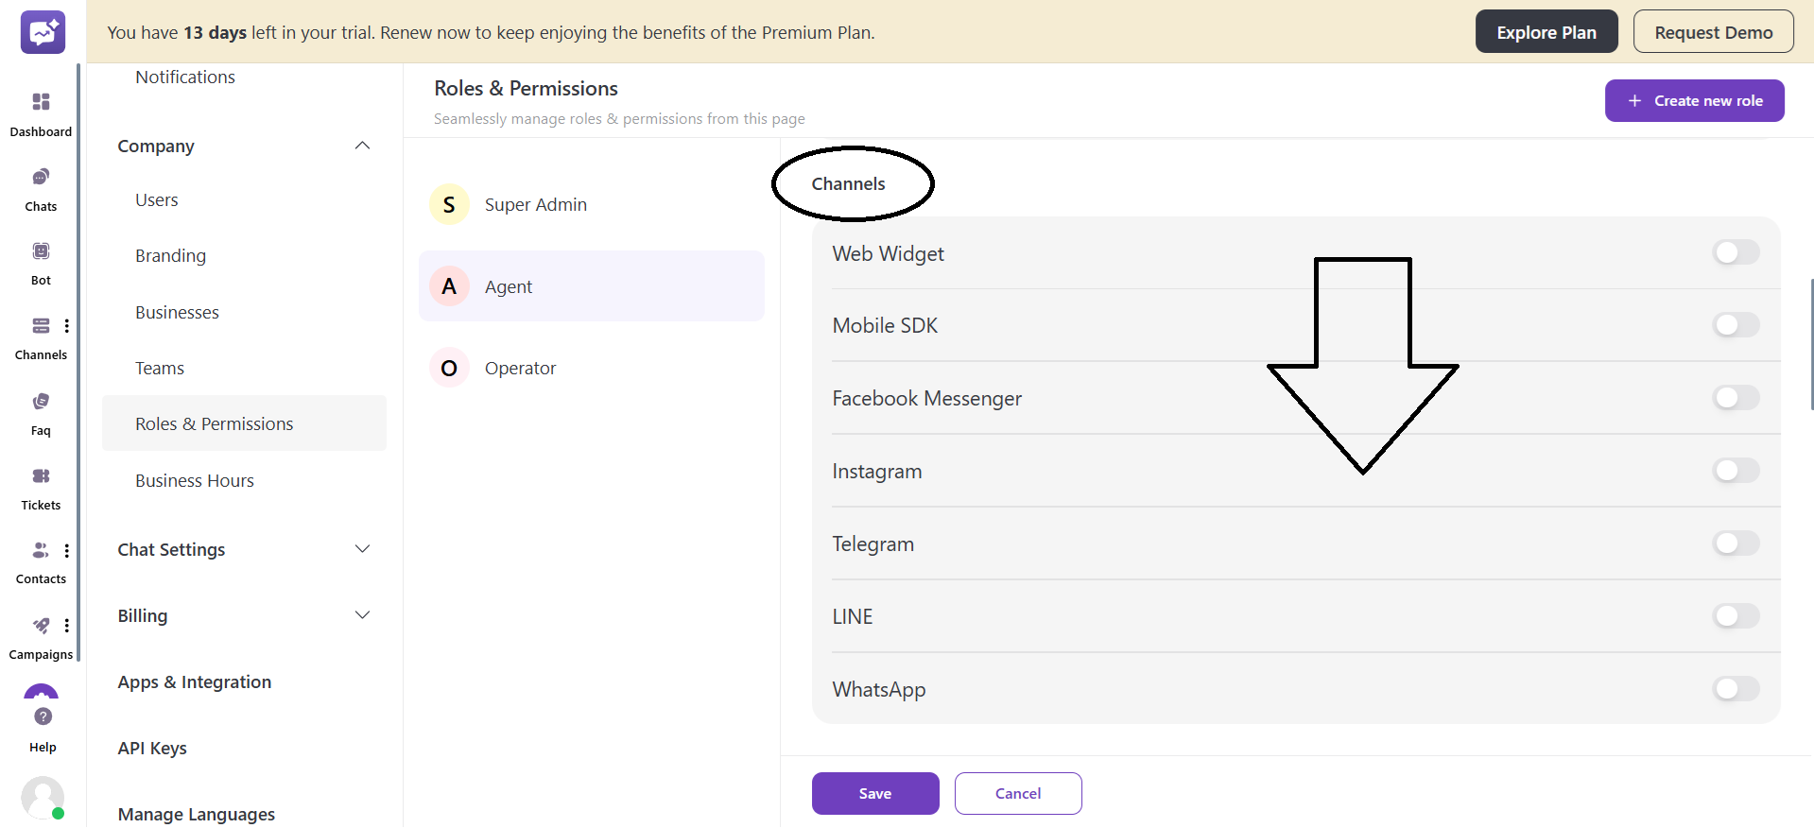Open Users settings page
The height and width of the screenshot is (828, 1814).
[x=157, y=199]
